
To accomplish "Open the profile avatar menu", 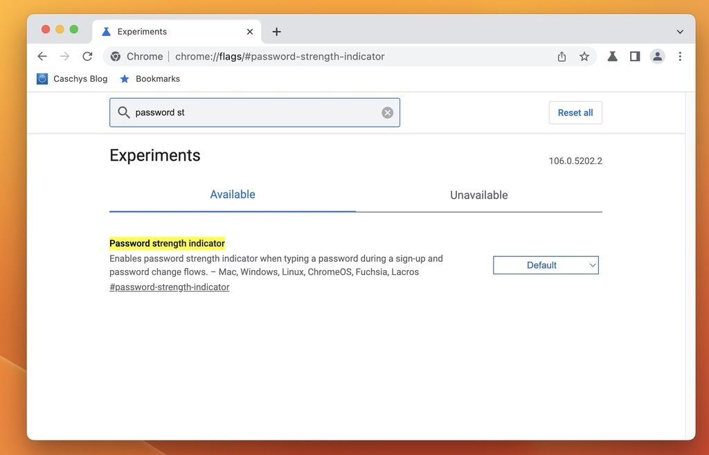I will [658, 57].
